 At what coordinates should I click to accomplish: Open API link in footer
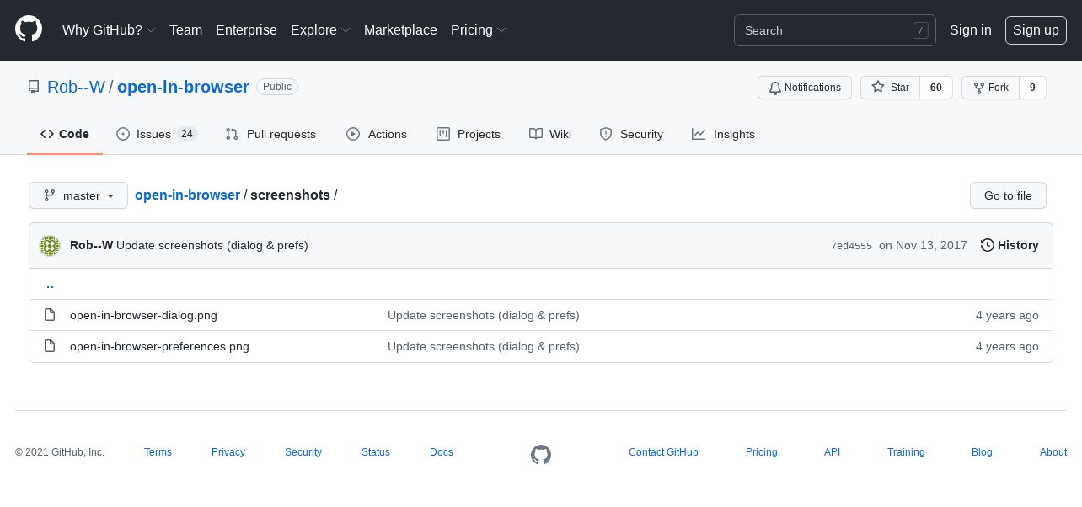(x=833, y=452)
